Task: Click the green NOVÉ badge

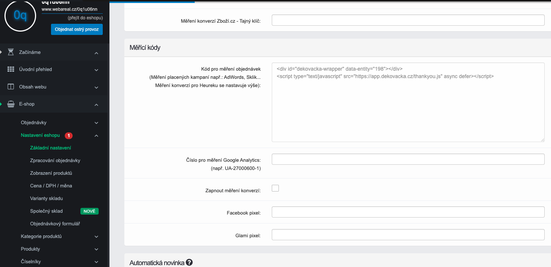Action: [89, 211]
